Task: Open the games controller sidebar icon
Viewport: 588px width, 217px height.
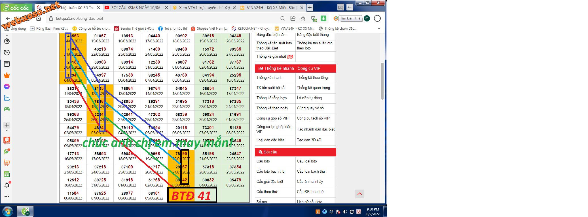Action: pos(7,109)
